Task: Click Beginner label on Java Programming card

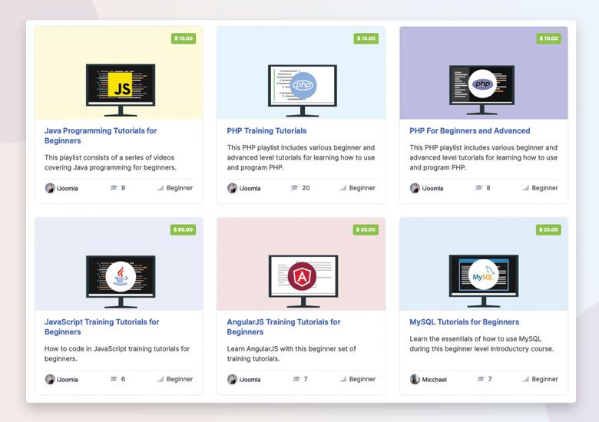Action: 180,188
